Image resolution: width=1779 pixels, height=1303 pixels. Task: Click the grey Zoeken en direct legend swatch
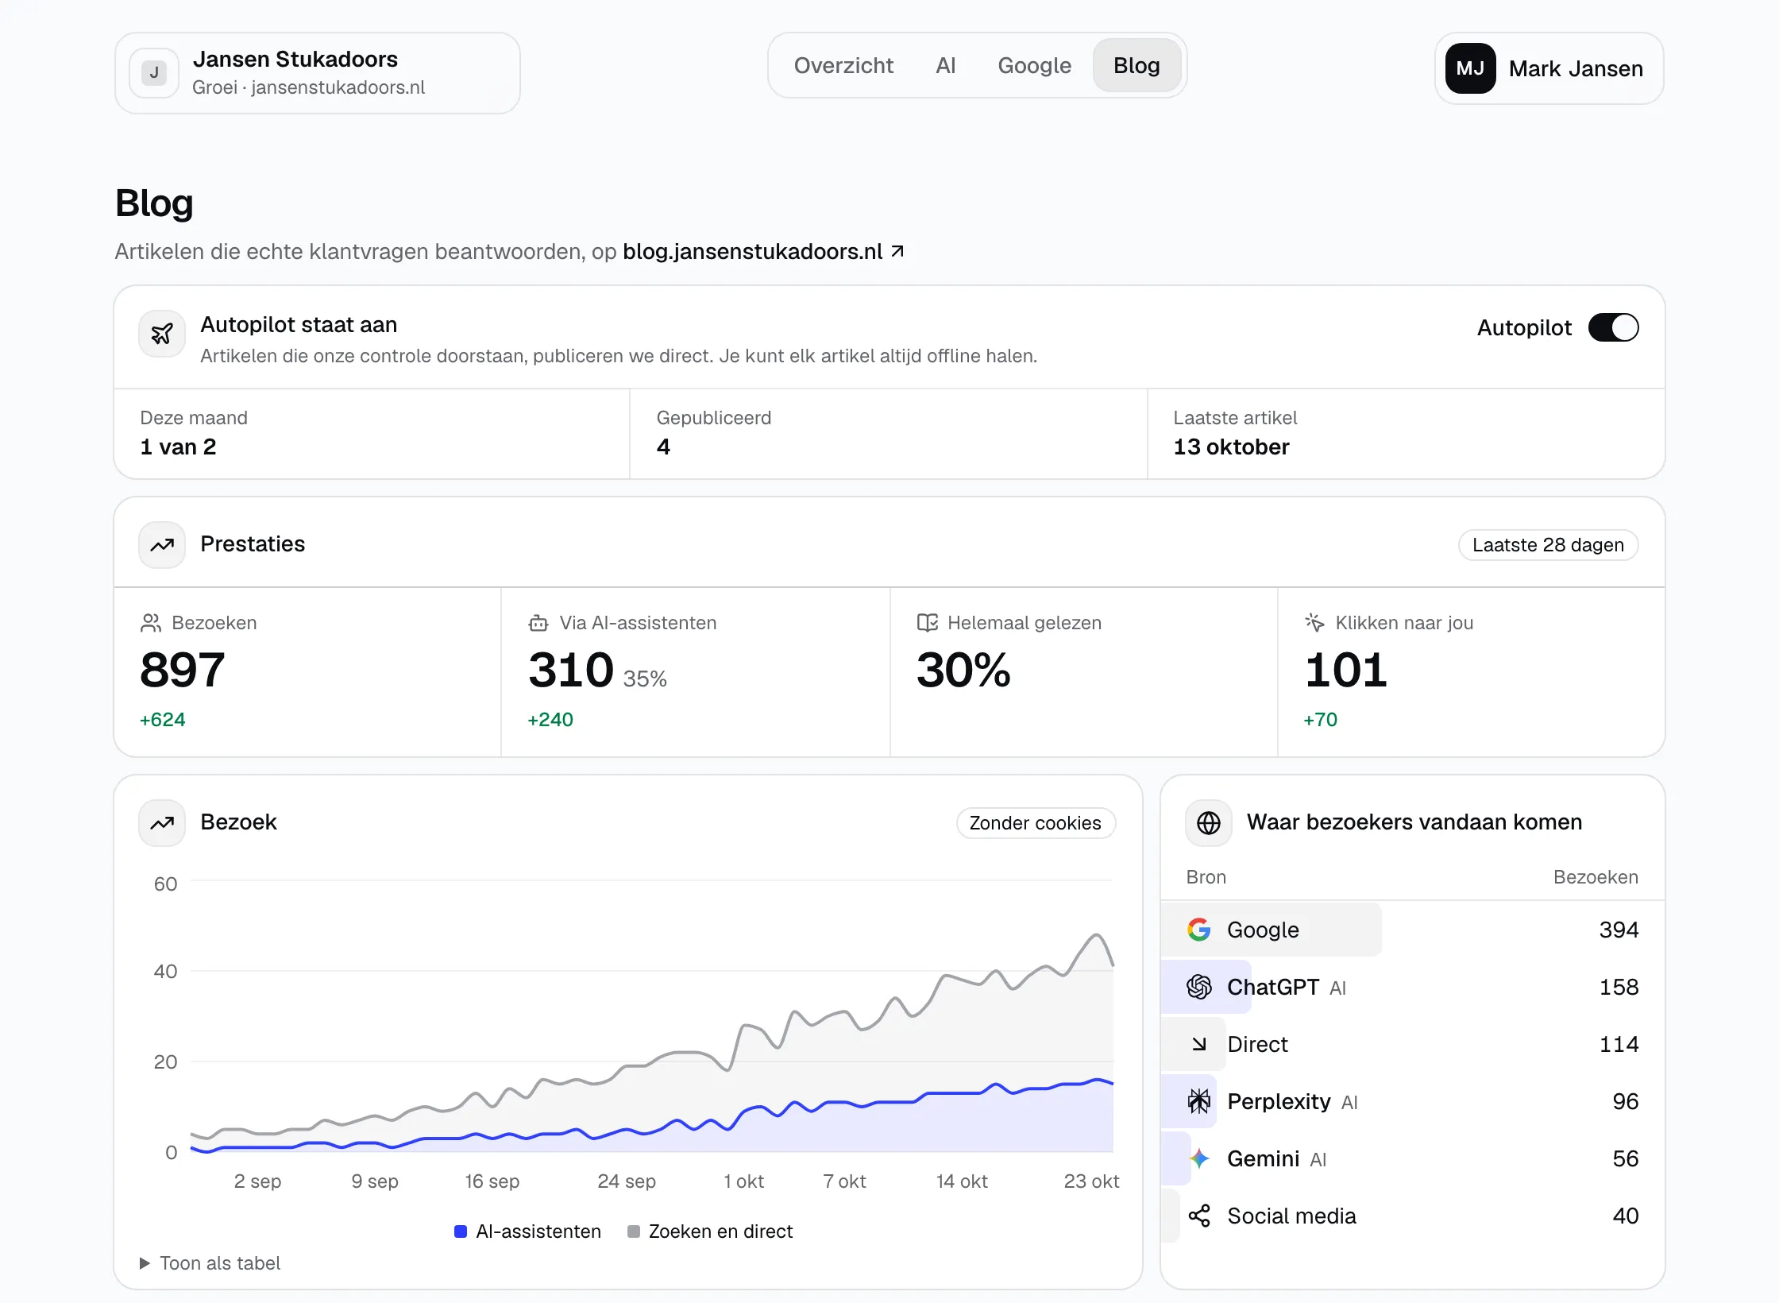tap(634, 1231)
